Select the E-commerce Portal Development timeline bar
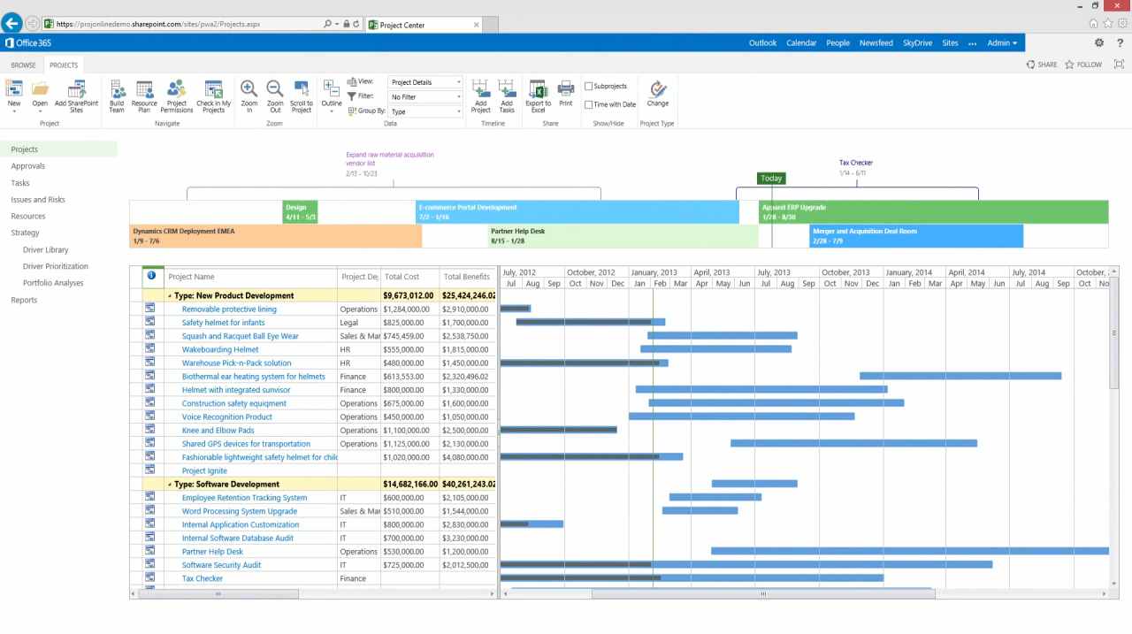 tap(577, 212)
